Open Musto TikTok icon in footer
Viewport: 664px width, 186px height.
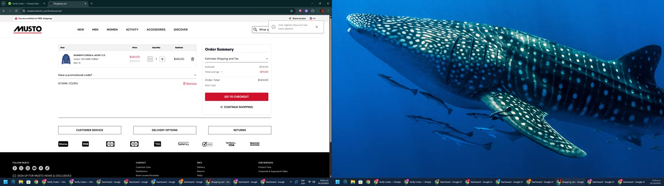47,168
